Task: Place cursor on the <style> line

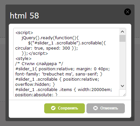Action: tap(24, 59)
